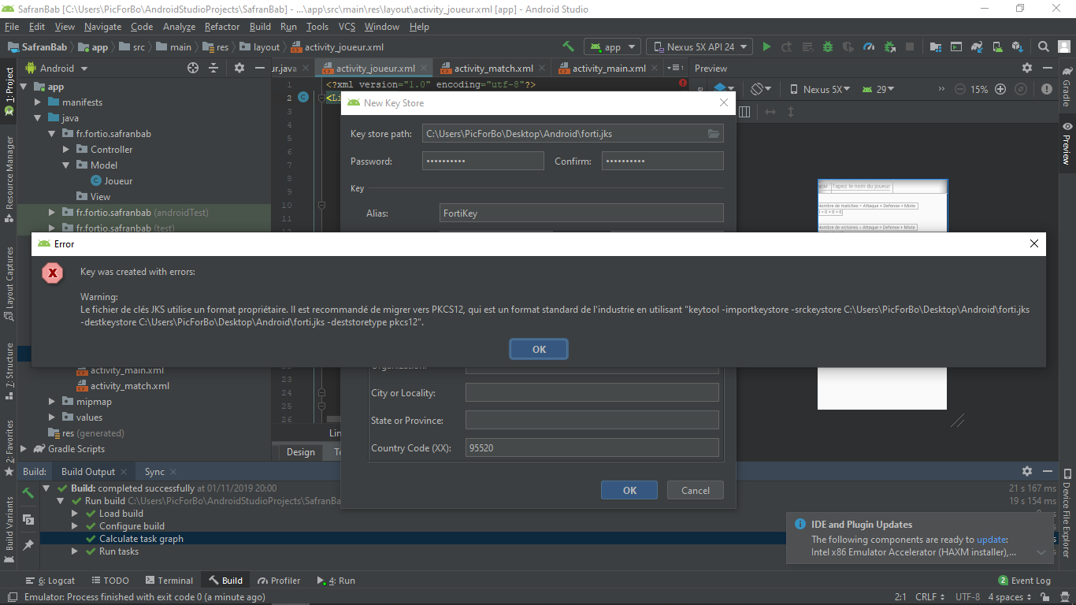Click the Stop square icon in toolbar

(x=910, y=46)
